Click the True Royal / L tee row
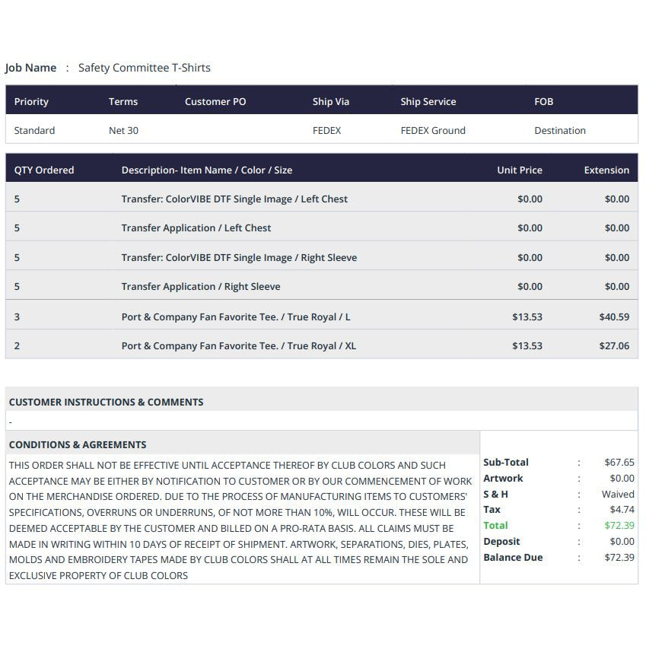 click(x=322, y=317)
